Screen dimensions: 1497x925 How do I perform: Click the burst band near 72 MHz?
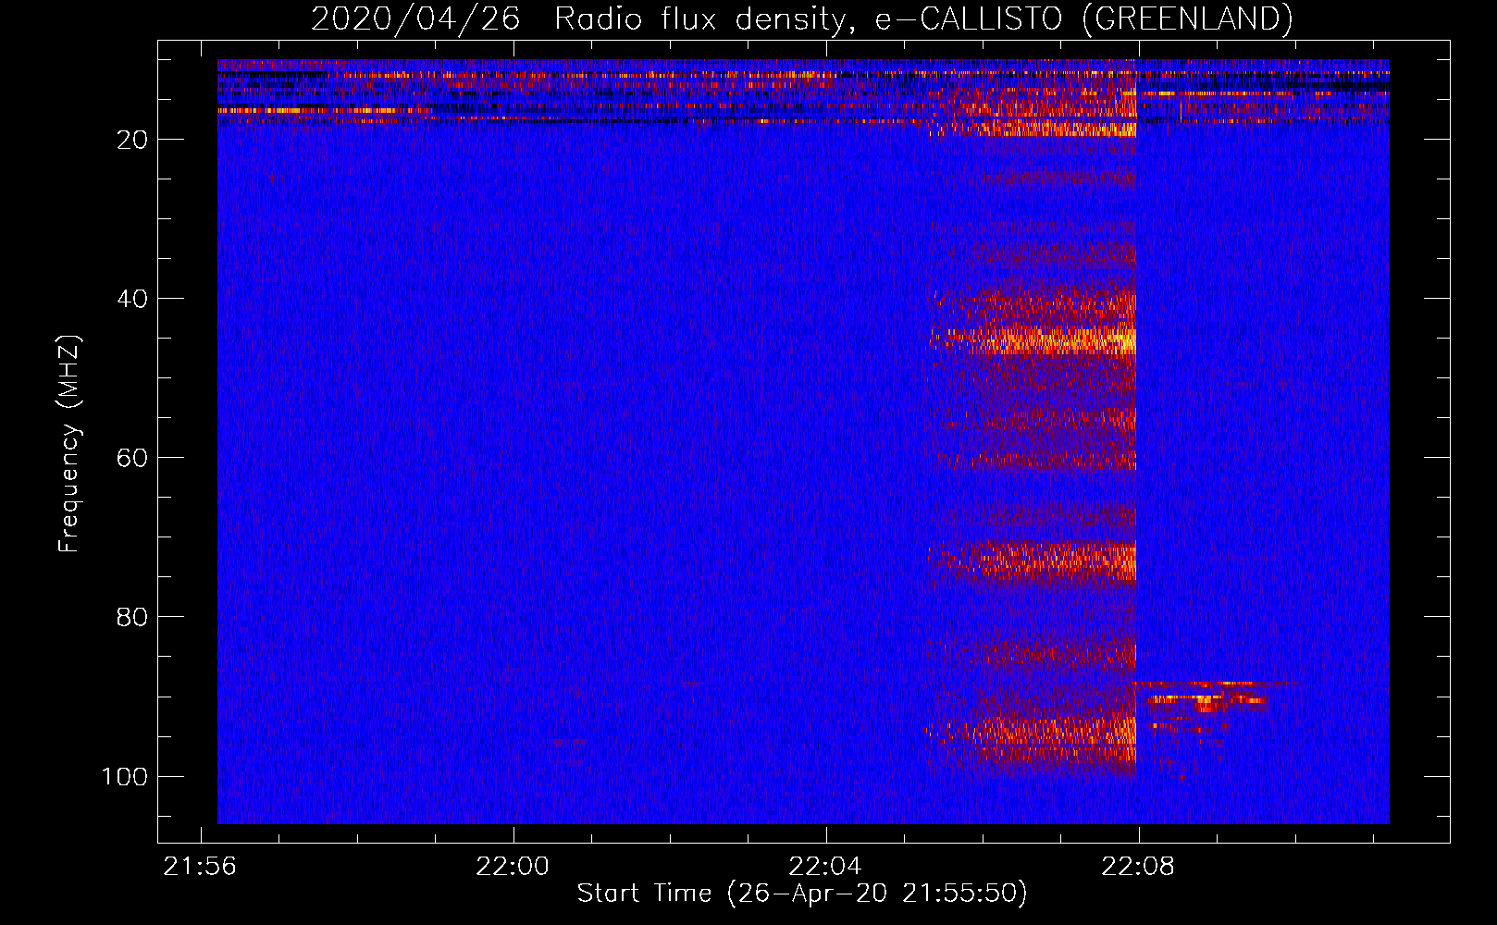tap(1033, 561)
